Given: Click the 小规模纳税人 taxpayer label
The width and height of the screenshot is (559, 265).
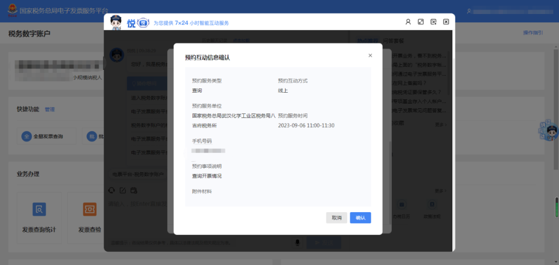Looking at the screenshot, I should click(87, 77).
